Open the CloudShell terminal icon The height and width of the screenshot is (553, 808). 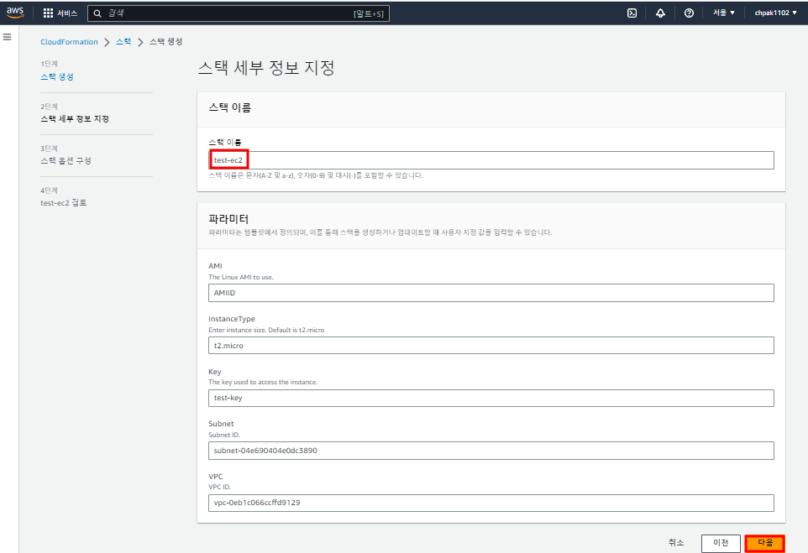pyautogui.click(x=632, y=13)
